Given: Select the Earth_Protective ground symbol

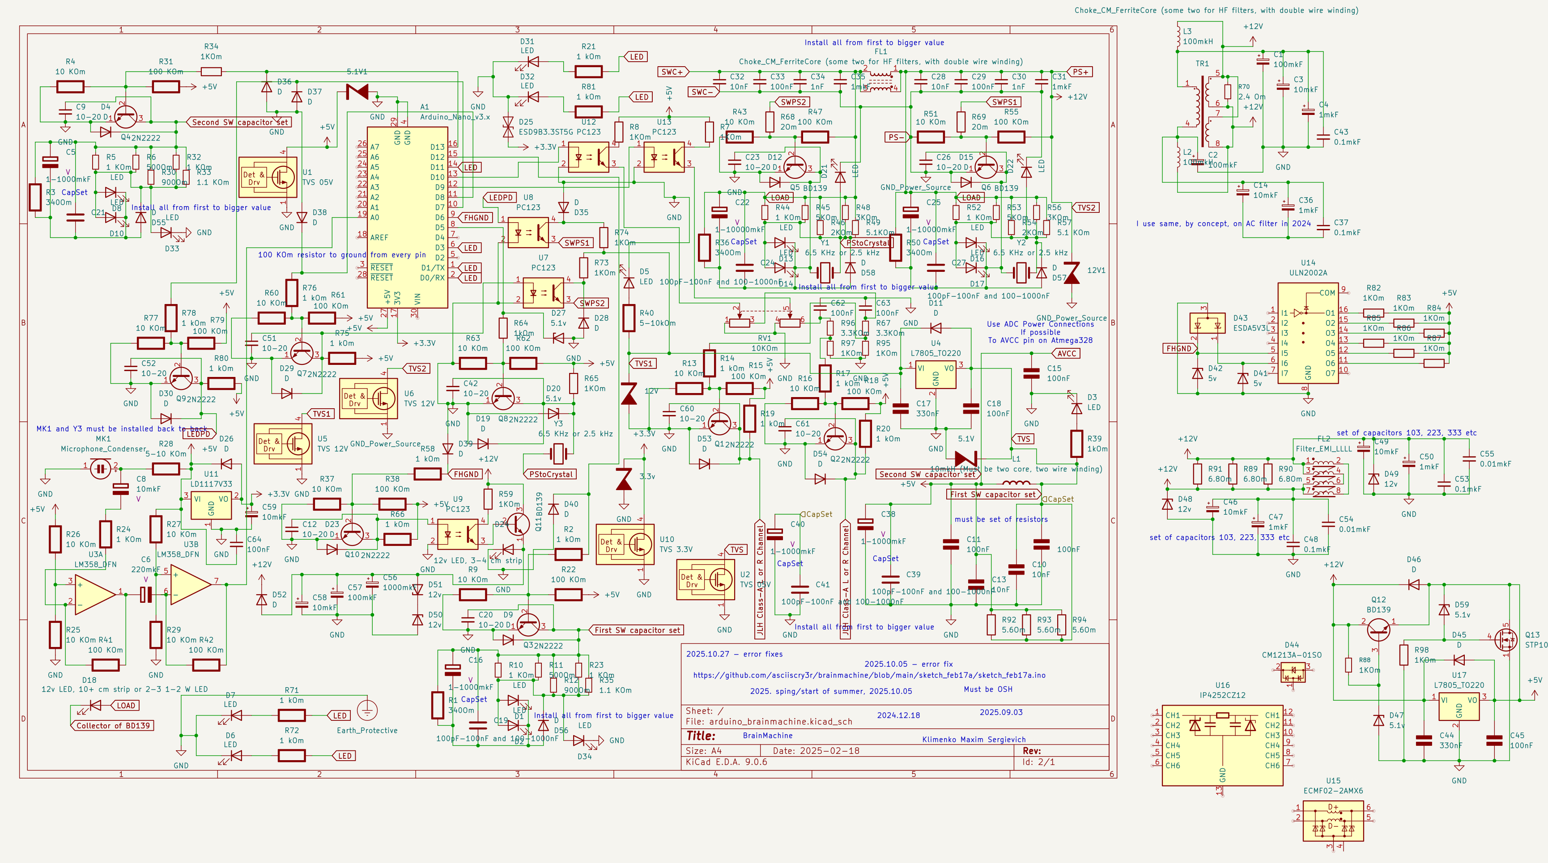Looking at the screenshot, I should pos(366,711).
